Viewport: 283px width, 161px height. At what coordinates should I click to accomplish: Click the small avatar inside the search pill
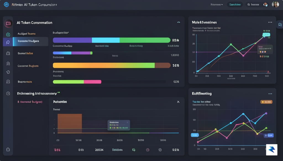(265, 4)
